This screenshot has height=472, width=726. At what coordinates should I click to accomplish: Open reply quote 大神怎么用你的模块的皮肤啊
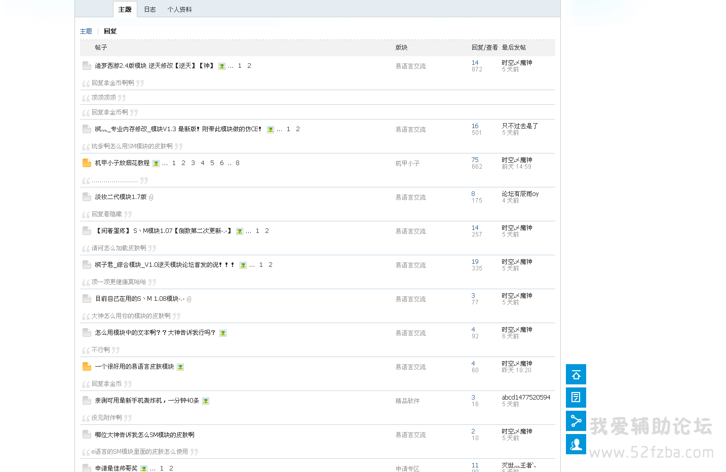pyautogui.click(x=131, y=316)
